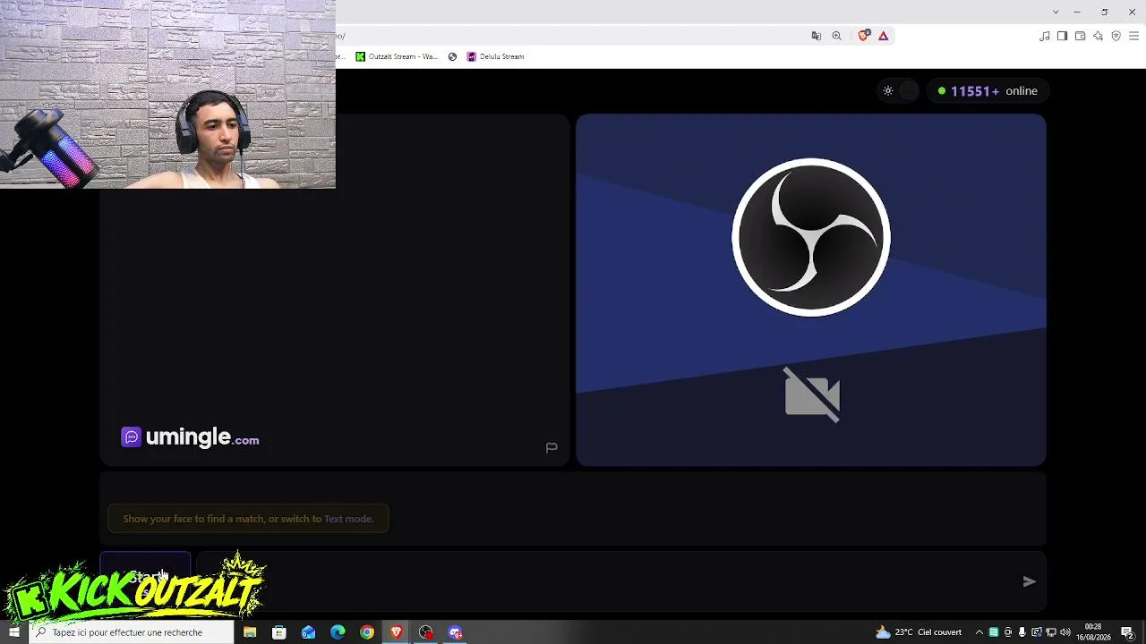Open the browser hamburger menu
Viewport: 1146px width, 644px height.
[1133, 36]
